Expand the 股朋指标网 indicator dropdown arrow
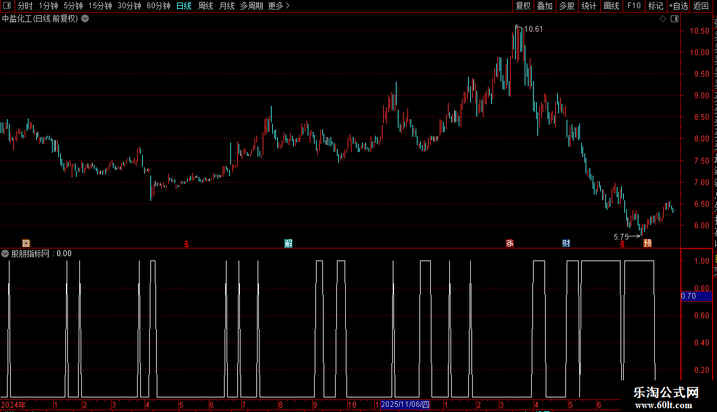 [x=5, y=254]
